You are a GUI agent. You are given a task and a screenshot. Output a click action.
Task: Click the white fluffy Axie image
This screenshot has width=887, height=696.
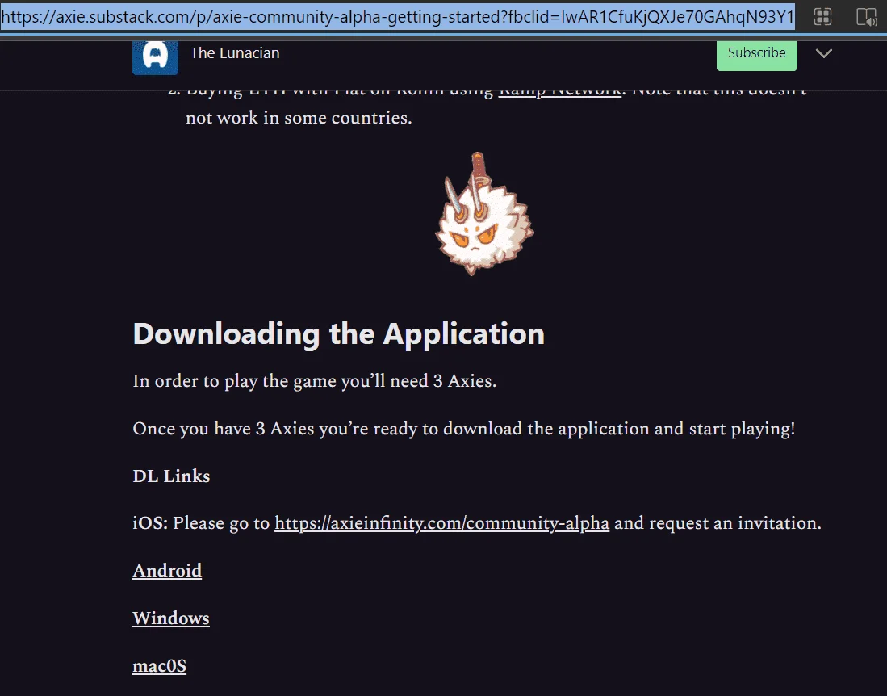click(483, 213)
